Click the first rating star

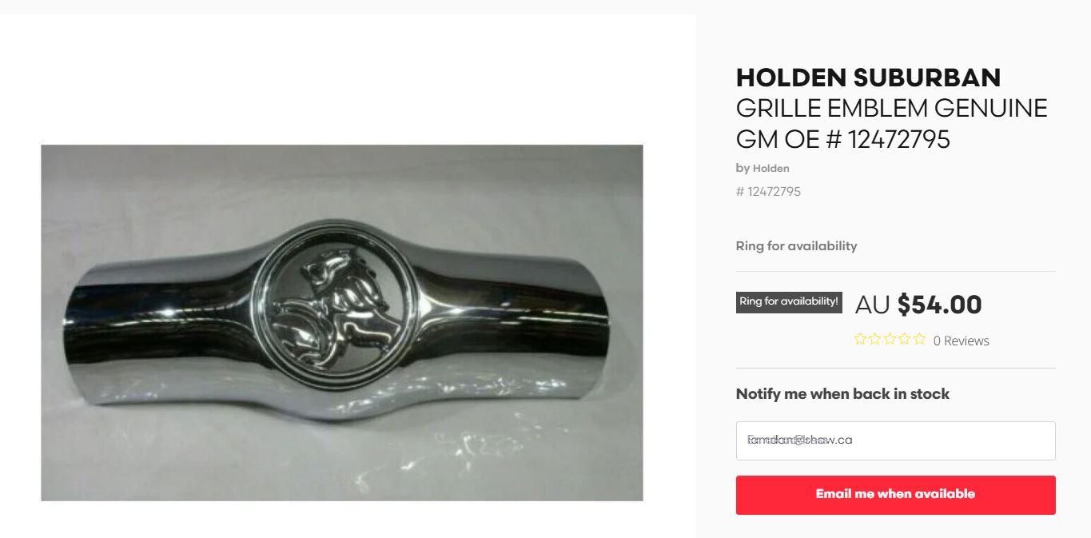pyautogui.click(x=861, y=339)
